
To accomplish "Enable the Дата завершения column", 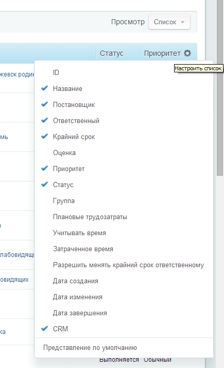I will 80,313.
